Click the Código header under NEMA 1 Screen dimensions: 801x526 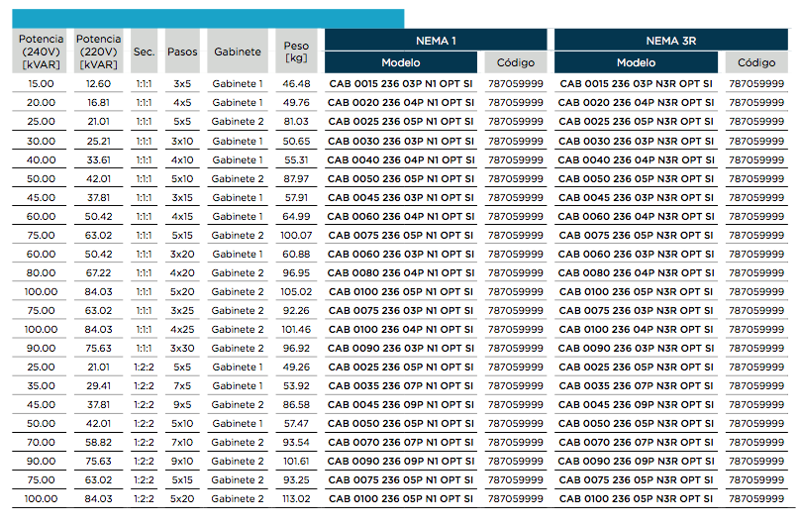click(516, 62)
